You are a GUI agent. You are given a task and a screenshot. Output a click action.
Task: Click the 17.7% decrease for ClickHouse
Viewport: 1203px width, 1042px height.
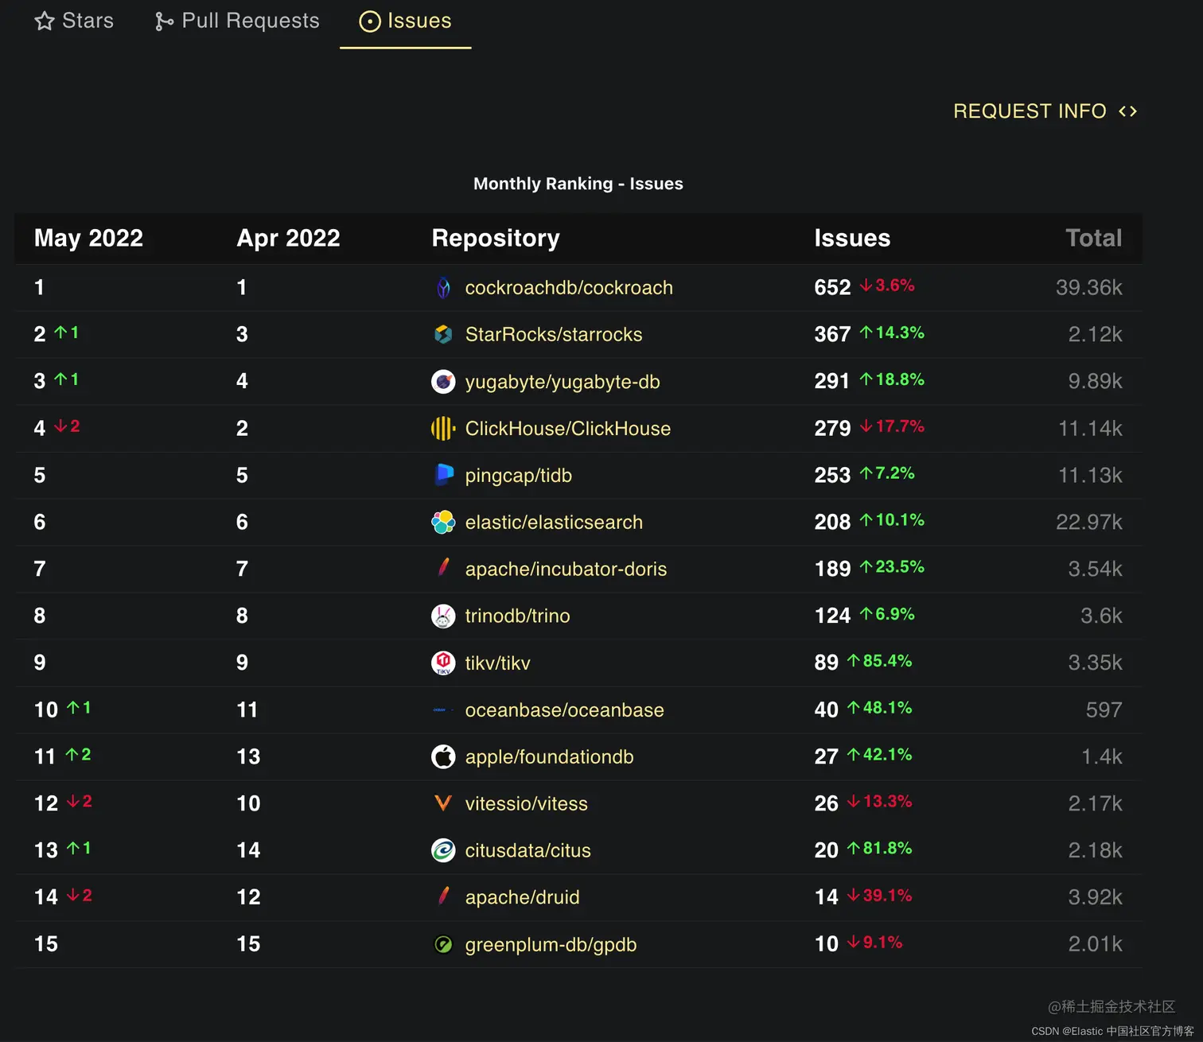[x=892, y=426]
